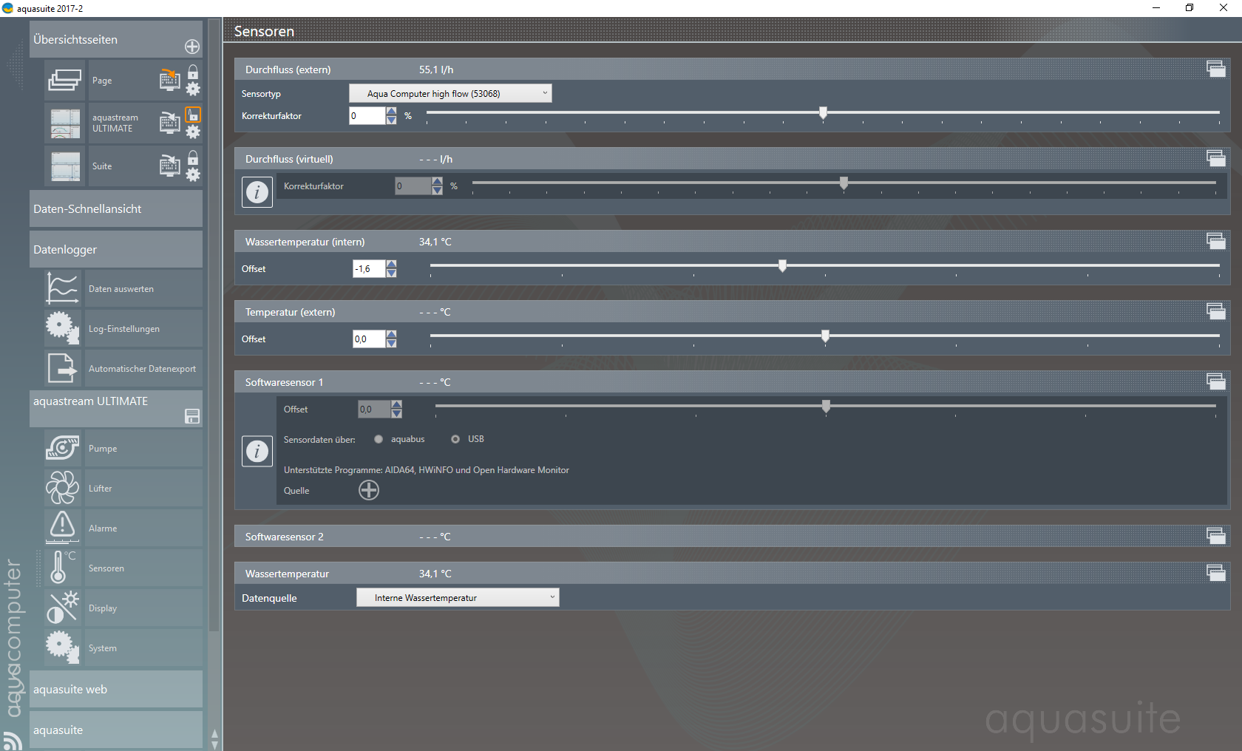Select USB as sensor data source

455,439
